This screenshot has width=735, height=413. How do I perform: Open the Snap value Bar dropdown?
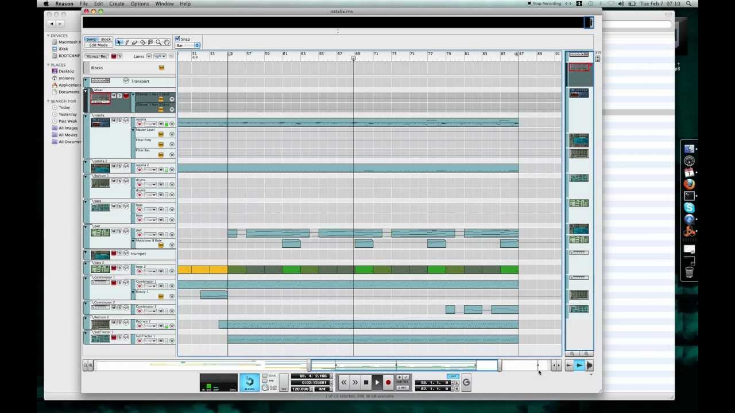pyautogui.click(x=188, y=45)
